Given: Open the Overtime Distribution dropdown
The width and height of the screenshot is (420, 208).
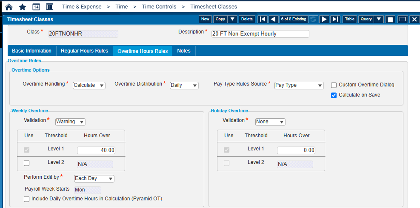Looking at the screenshot, I should click(184, 85).
